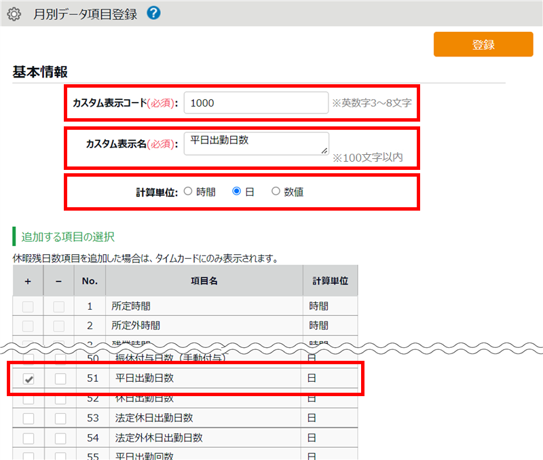The height and width of the screenshot is (460, 543).
Task: Check the plus checkbox for row 52
Action: (x=28, y=399)
